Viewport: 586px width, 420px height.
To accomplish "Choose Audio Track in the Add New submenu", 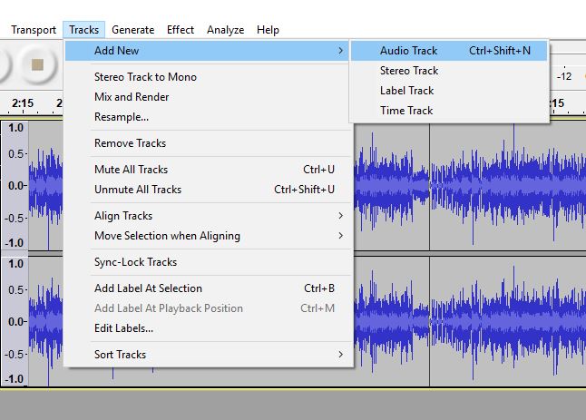I will point(408,51).
